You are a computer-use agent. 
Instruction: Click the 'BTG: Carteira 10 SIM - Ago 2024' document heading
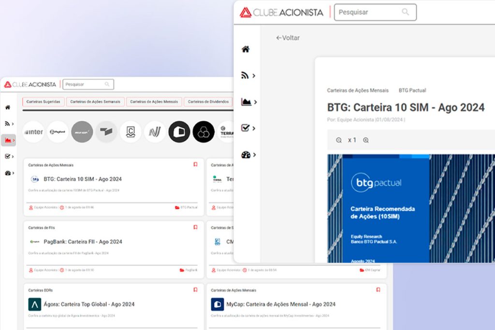pyautogui.click(x=406, y=108)
